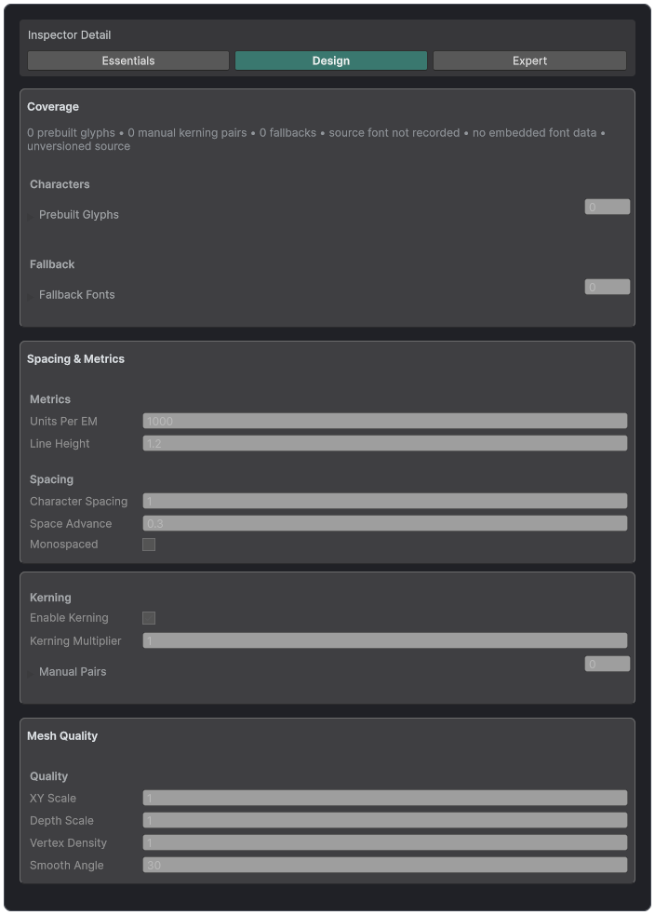Expand the Prebuilt Glyphs foldout
The height and width of the screenshot is (915, 655).
(31, 217)
